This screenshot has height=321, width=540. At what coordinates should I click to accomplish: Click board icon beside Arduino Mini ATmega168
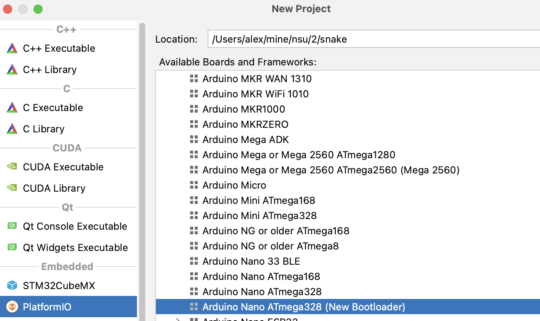pyautogui.click(x=194, y=200)
